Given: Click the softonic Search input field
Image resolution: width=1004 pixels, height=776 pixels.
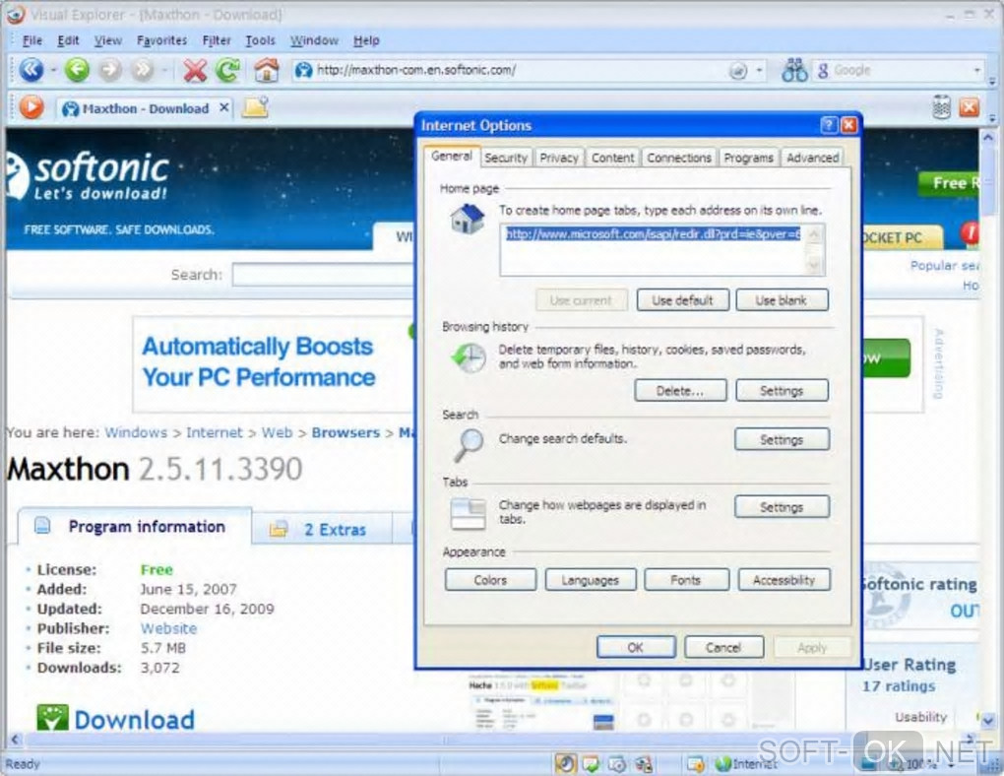Looking at the screenshot, I should point(324,275).
